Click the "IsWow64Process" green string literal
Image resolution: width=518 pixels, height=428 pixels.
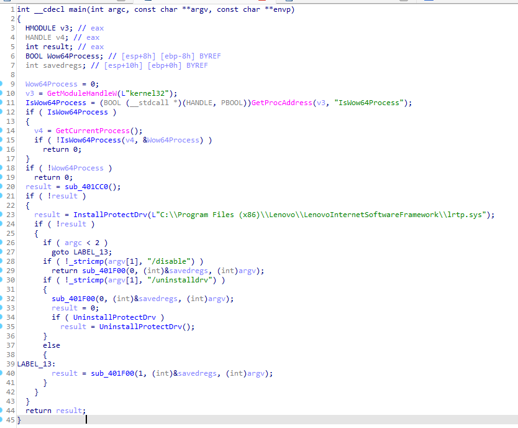pyautogui.click(x=369, y=103)
